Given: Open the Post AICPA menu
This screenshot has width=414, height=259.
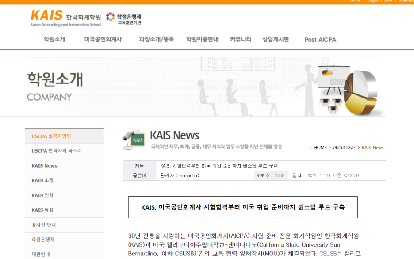Looking at the screenshot, I should pyautogui.click(x=320, y=40).
